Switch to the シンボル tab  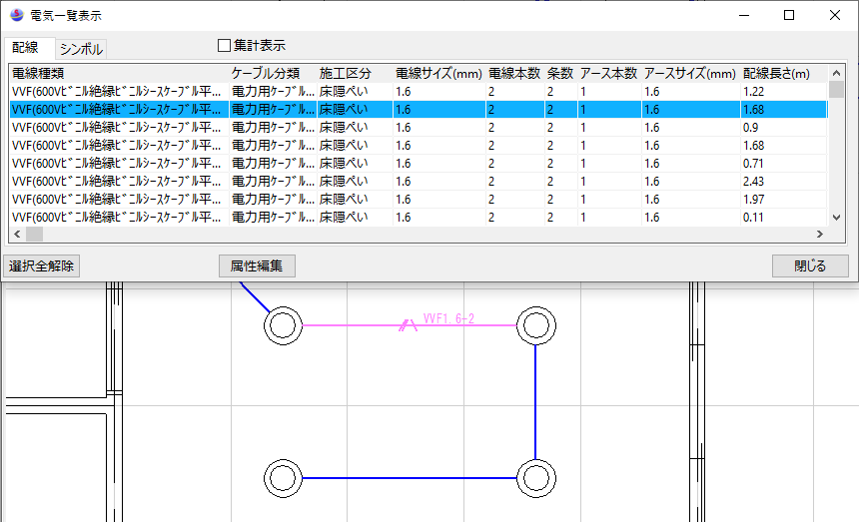click(81, 49)
